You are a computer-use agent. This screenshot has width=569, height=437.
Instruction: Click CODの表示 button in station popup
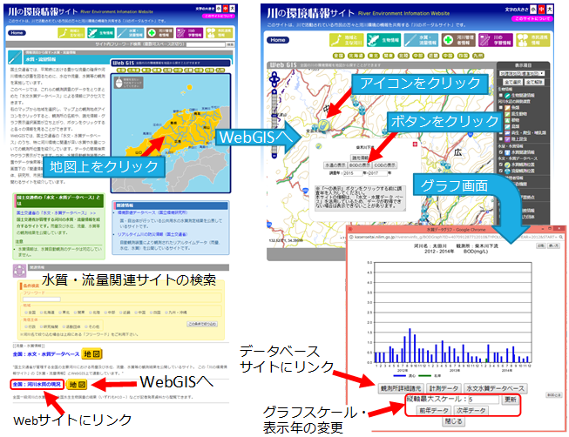[384, 165]
